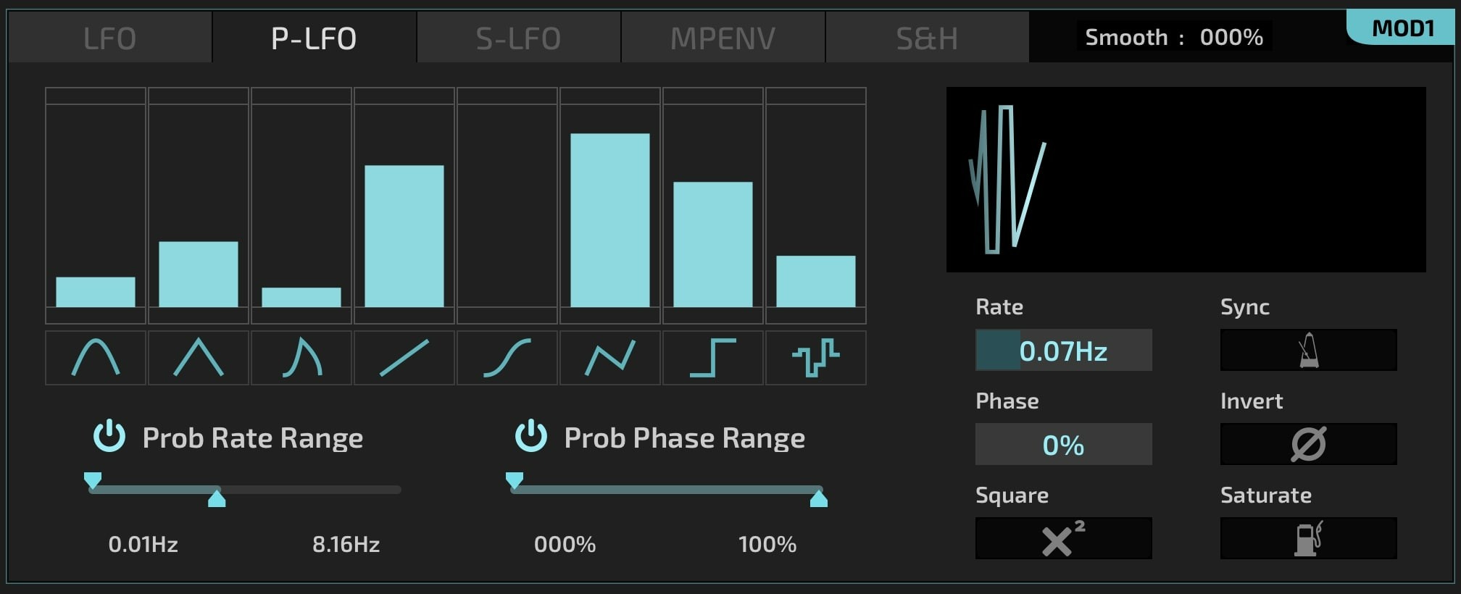Screen dimensions: 1461x594
Task: Select the triangle waveform shape icon
Action: [x=199, y=358]
